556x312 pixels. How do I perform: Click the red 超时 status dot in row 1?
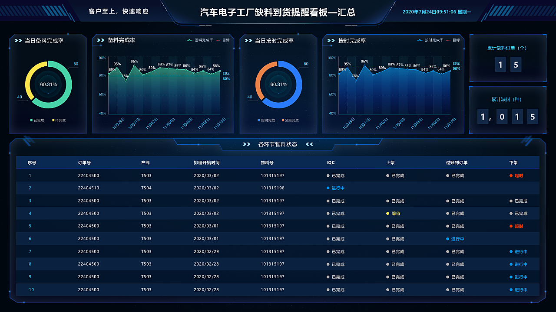pos(511,176)
